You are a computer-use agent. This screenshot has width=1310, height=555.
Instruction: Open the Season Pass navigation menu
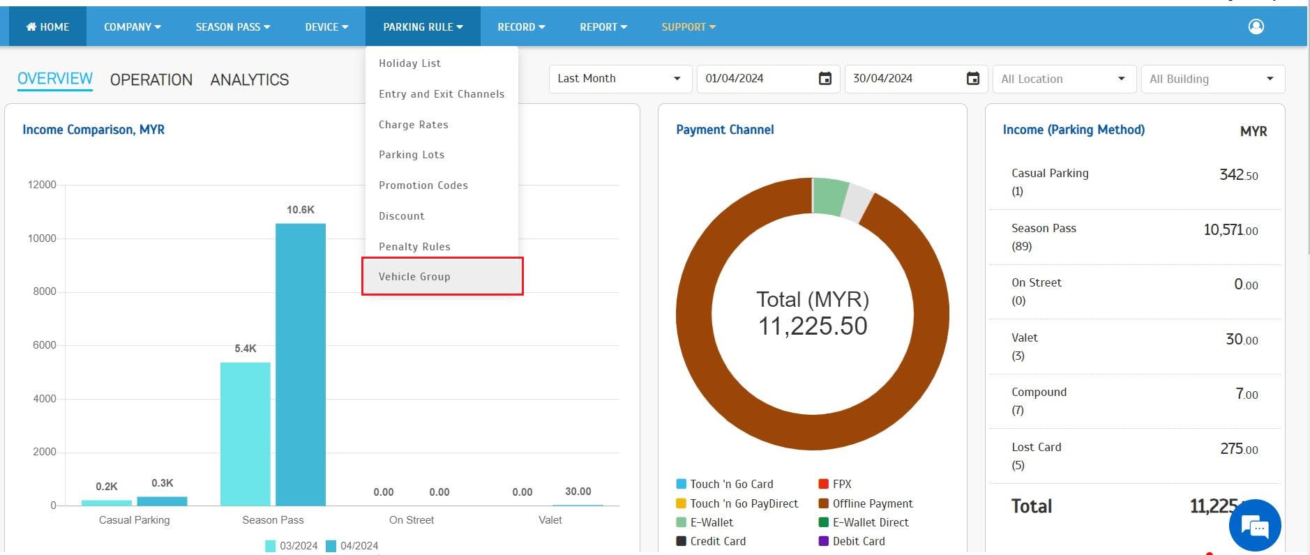tap(232, 27)
